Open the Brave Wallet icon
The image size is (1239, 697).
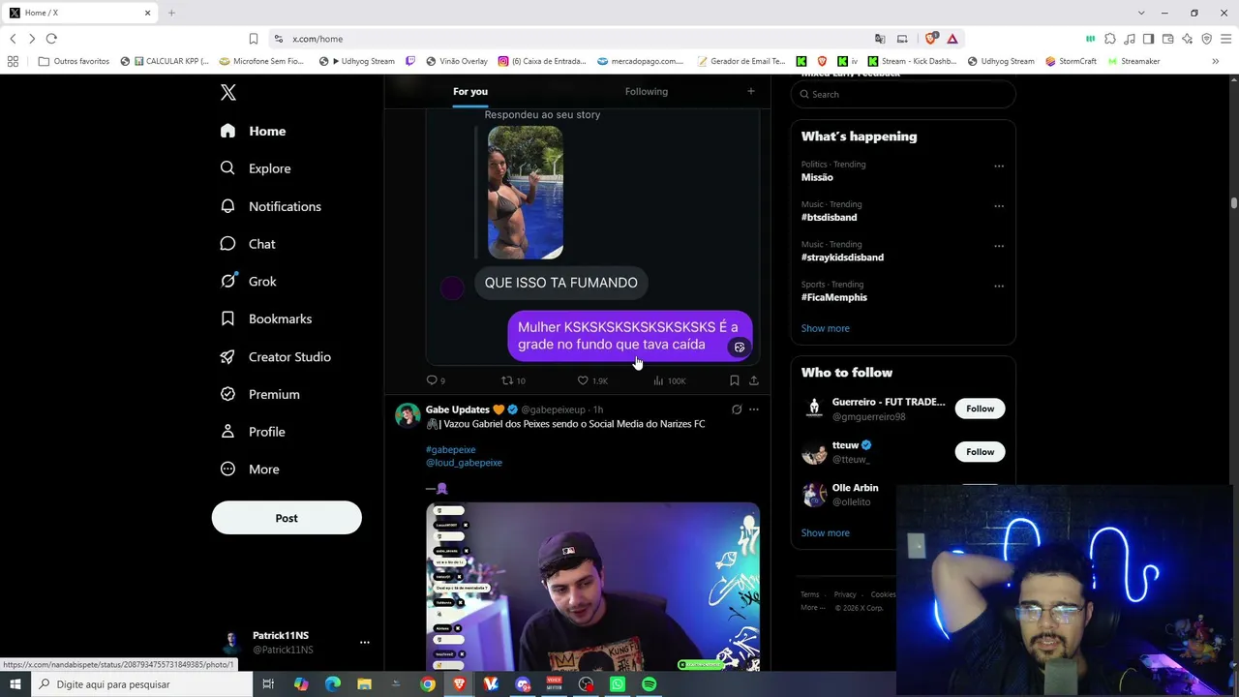click(1167, 39)
